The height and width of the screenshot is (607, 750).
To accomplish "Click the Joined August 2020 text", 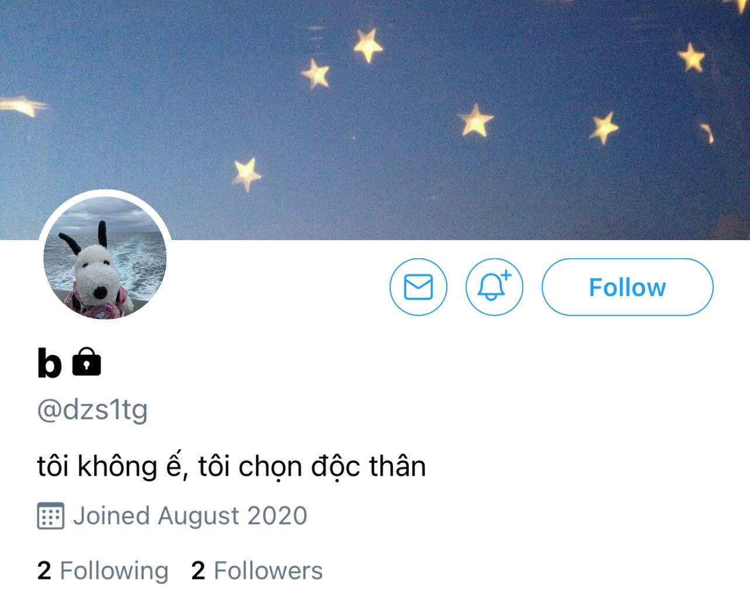I will click(x=190, y=516).
